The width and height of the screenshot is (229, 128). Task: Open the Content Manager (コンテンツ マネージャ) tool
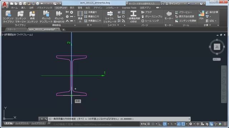point(20,17)
